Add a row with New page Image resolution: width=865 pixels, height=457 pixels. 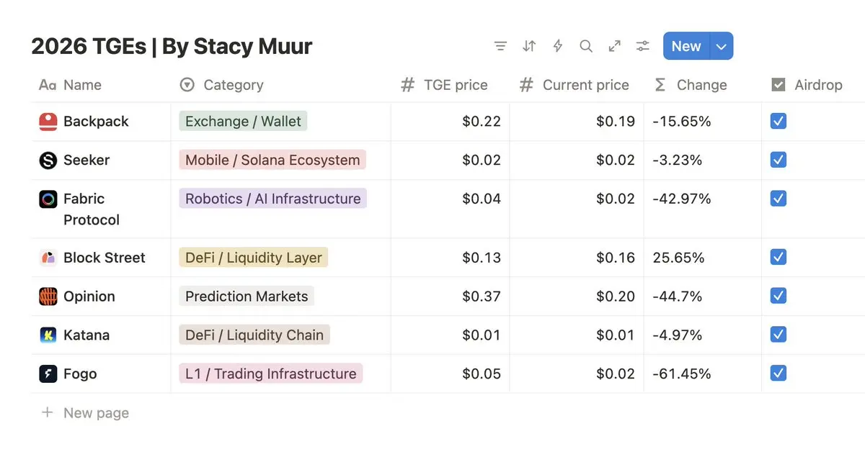point(95,413)
